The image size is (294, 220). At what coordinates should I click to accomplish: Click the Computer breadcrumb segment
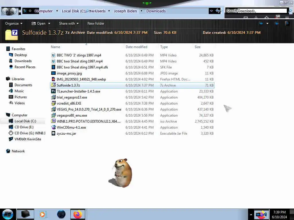click(x=44, y=11)
